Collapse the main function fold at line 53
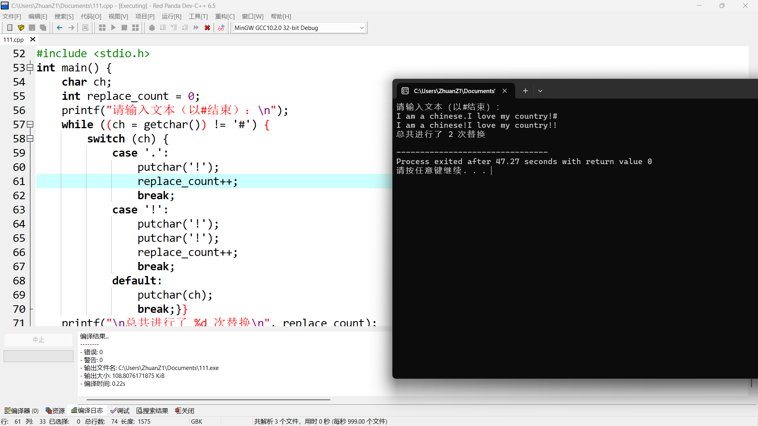Viewport: 758px width, 426px height. point(30,68)
